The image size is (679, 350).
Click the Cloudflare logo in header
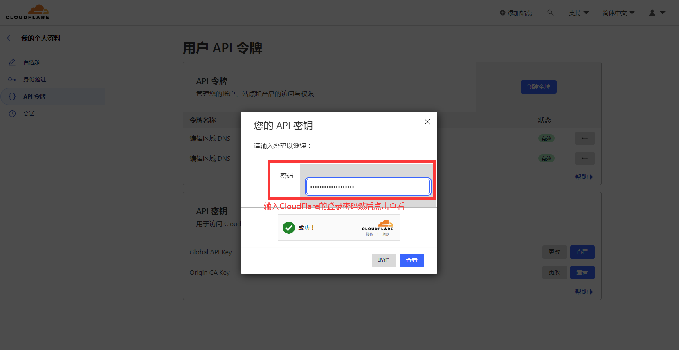(x=27, y=12)
